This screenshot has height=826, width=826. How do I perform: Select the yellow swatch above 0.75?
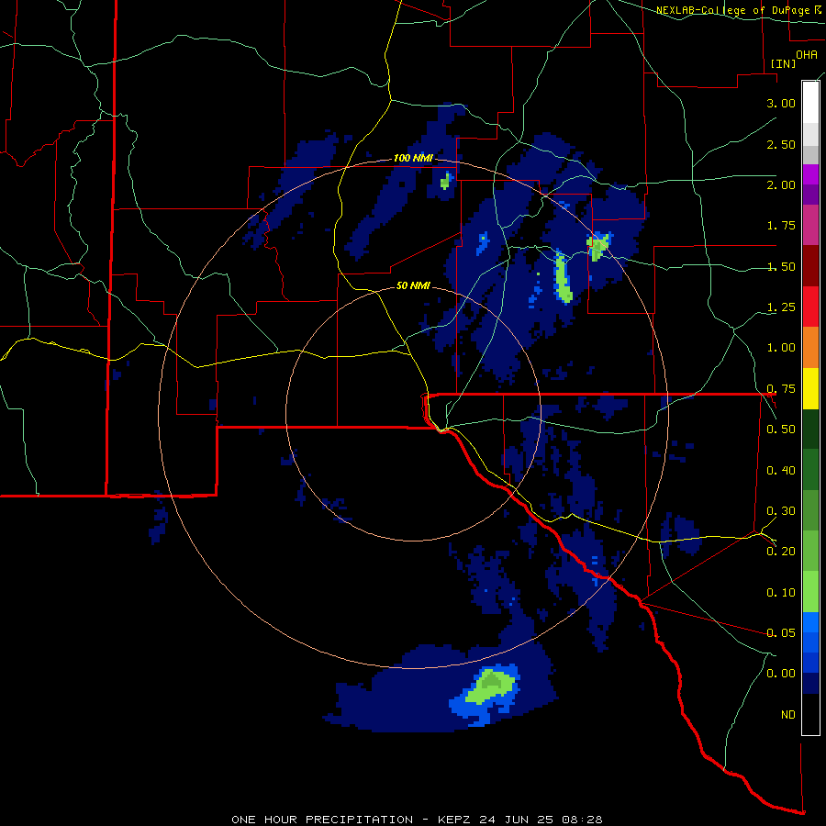click(810, 388)
